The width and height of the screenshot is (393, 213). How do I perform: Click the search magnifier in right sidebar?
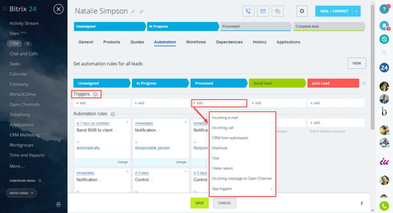[384, 53]
